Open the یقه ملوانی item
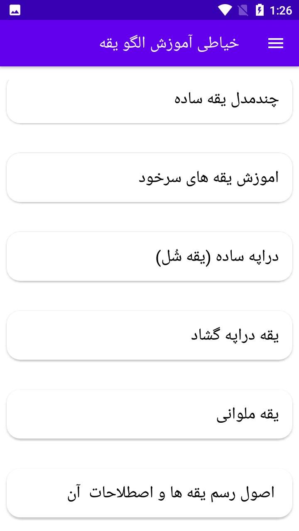Image resolution: width=299 pixels, height=531 pixels. 149,414
